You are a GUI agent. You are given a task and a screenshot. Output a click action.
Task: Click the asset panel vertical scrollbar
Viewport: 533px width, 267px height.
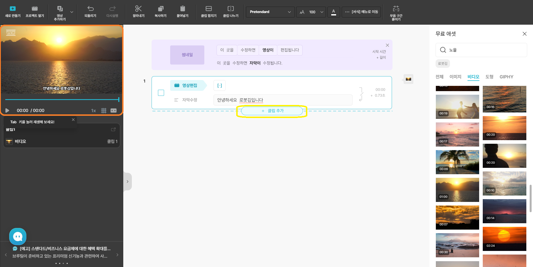tap(531, 198)
